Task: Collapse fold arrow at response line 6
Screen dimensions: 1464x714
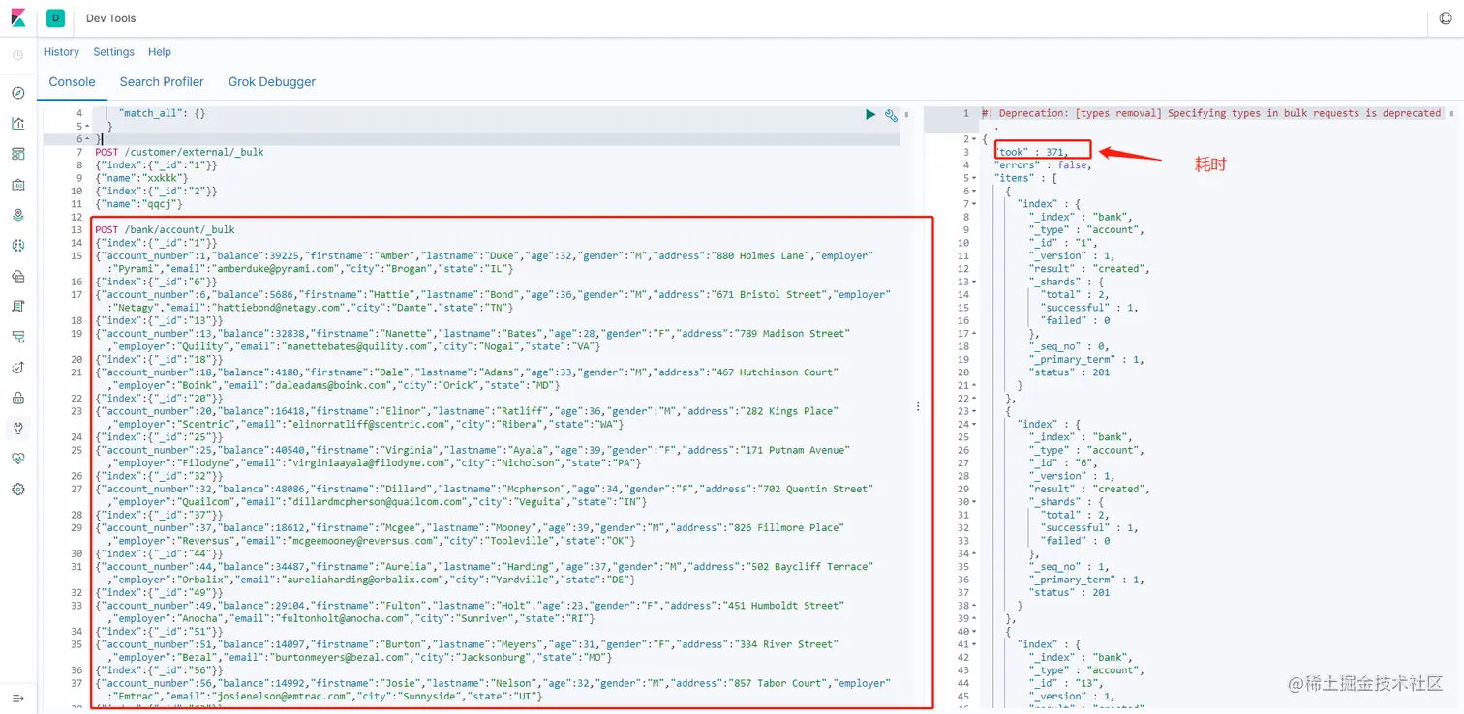Action: coord(975,192)
